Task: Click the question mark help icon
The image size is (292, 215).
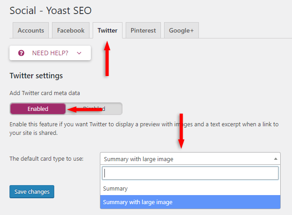Action: 21,53
